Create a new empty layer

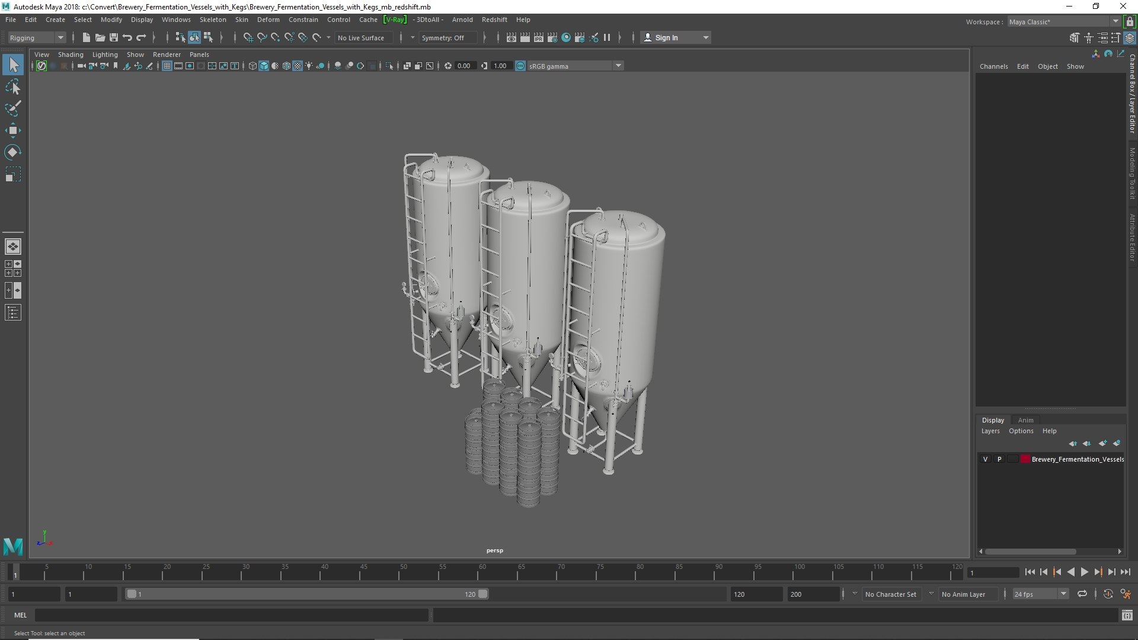pyautogui.click(x=1102, y=443)
